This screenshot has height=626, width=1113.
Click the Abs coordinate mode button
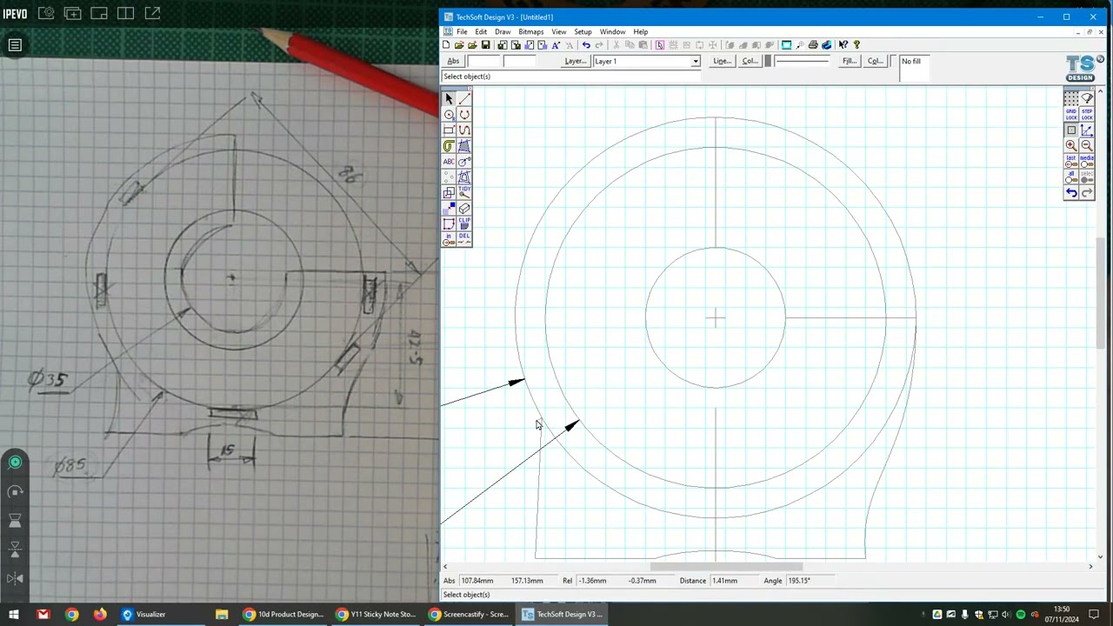coord(453,62)
